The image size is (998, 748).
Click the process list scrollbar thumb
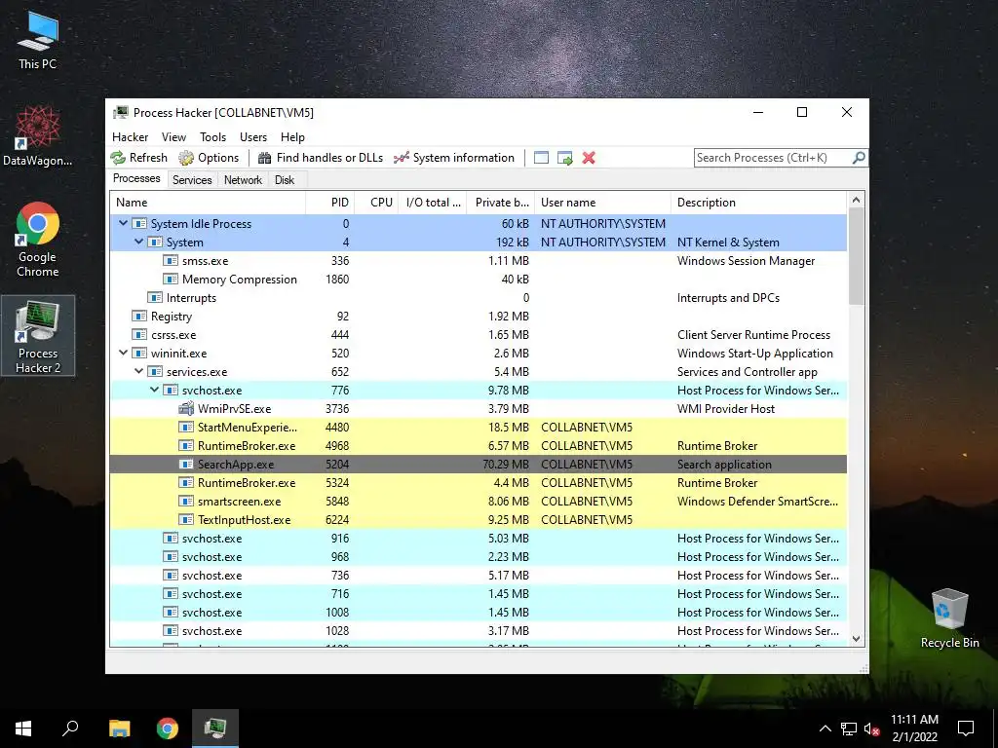[x=856, y=256]
